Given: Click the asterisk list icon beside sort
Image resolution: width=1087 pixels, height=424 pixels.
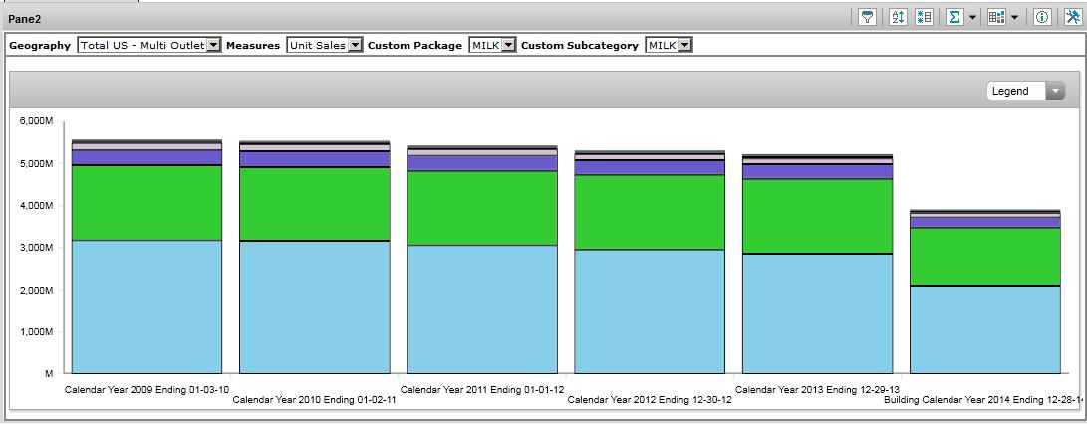Looking at the screenshot, I should click(923, 17).
